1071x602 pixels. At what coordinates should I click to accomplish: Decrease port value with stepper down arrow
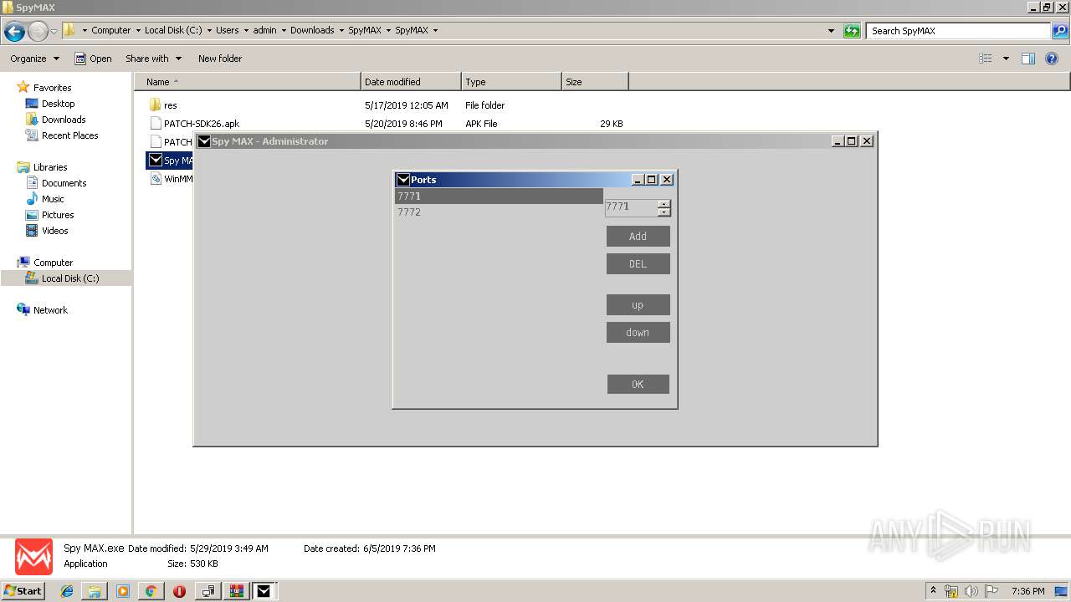pyautogui.click(x=664, y=212)
